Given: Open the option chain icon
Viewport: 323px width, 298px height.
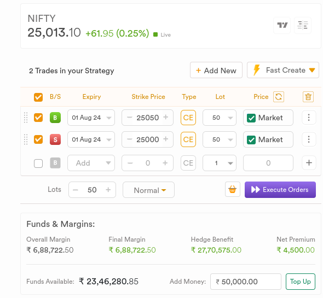Looking at the screenshot, I should point(303,25).
